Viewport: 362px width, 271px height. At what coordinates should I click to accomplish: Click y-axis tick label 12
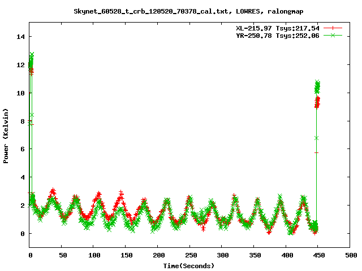[20, 65]
